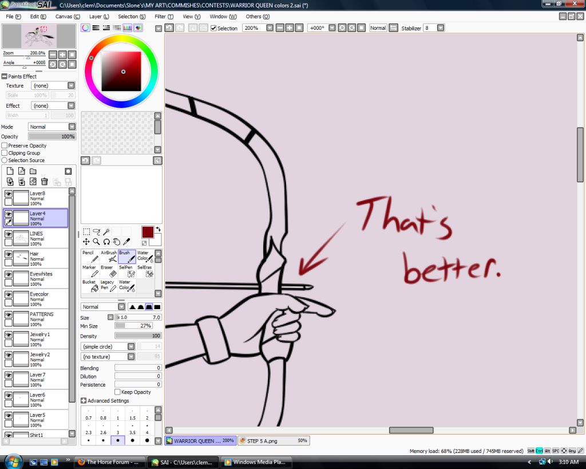
Task: Hide the PATTERNS layer
Action: point(8,315)
